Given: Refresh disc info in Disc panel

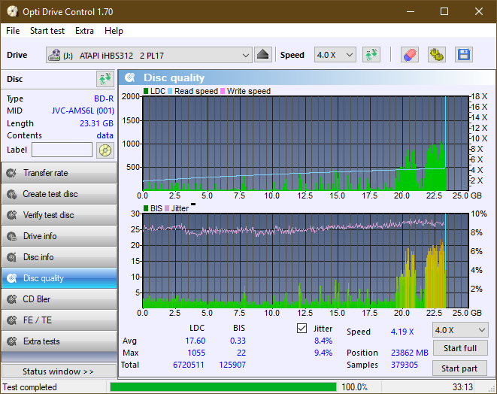Looking at the screenshot, I should tap(105, 79).
